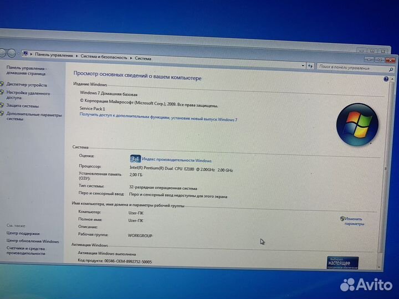This screenshot has width=399, height=299.
Task: Click scrollbar down arrow in System window
Action: click(379, 267)
